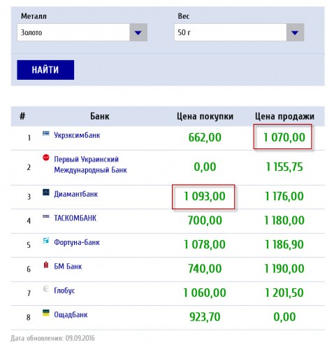This screenshot has width=334, height=350.
Task: Click the БМ Банк logo icon
Action: point(46,265)
